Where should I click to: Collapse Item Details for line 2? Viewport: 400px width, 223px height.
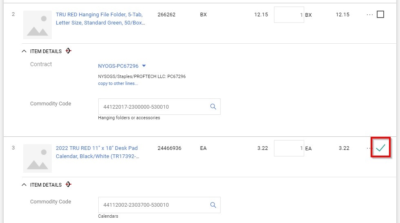(x=24, y=51)
